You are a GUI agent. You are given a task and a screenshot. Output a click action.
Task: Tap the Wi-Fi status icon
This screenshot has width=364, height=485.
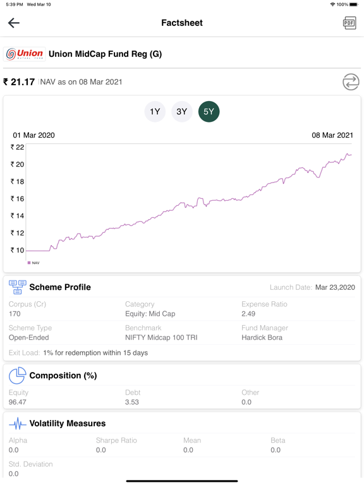(x=333, y=4)
